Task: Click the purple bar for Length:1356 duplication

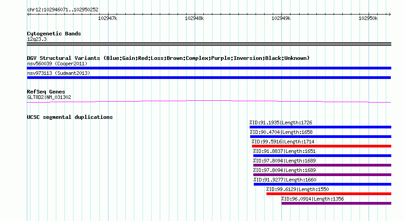Action: coord(336,203)
